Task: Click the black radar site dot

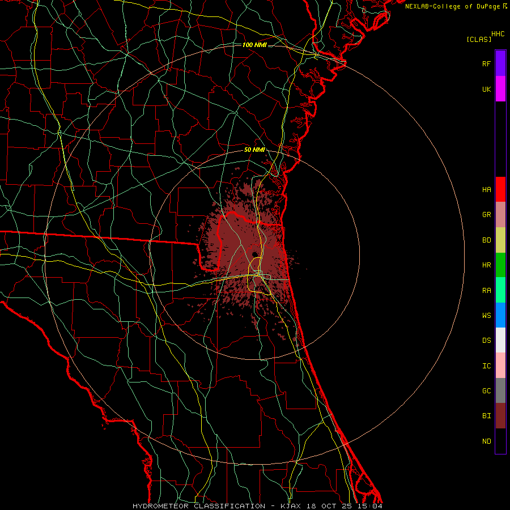Action: [254, 254]
